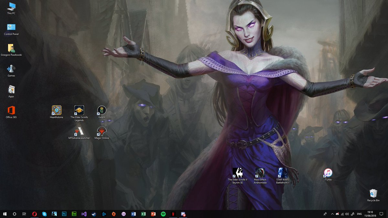Open Netflix from the taskbar
The image size is (388, 218).
(x=173, y=214)
